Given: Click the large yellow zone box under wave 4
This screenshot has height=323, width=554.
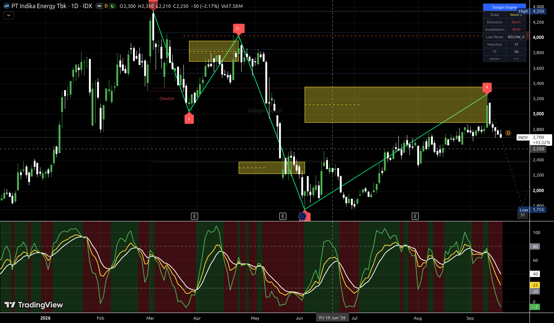Looking at the screenshot, I should (395, 105).
